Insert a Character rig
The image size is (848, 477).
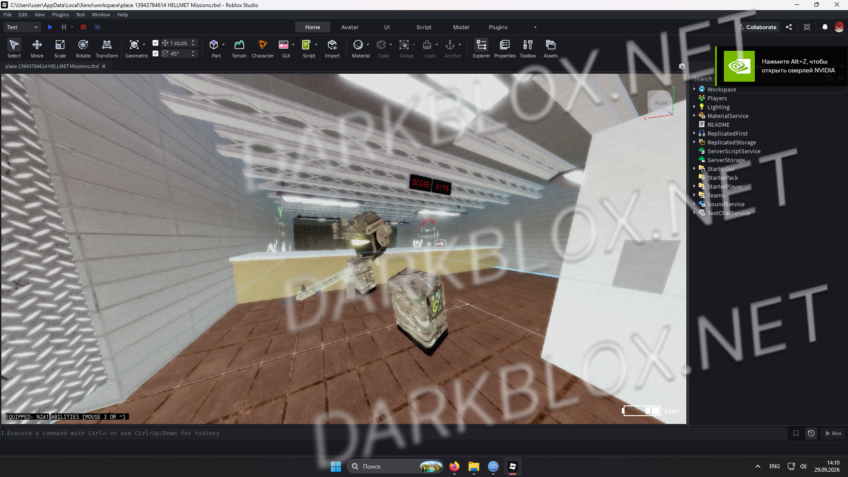click(x=263, y=49)
